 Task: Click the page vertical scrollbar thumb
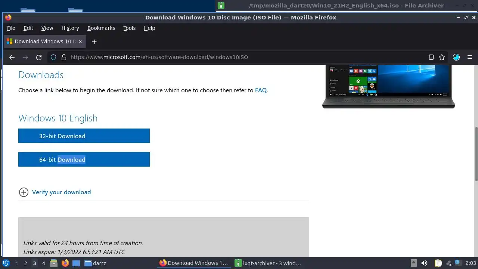tap(476, 153)
